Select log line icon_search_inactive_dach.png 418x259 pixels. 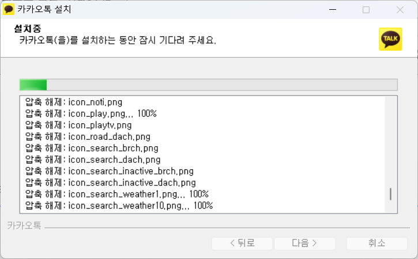[x=110, y=182]
